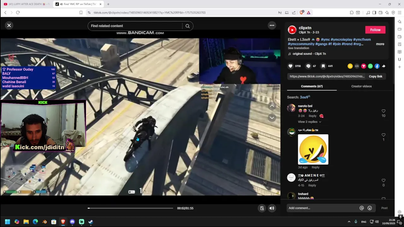This screenshot has height=227, width=404.
Task: Reload the page
Action: click(x=18, y=13)
